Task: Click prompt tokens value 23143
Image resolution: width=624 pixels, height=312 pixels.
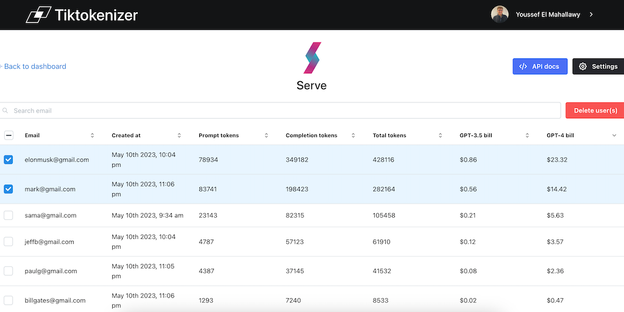Action: (208, 215)
